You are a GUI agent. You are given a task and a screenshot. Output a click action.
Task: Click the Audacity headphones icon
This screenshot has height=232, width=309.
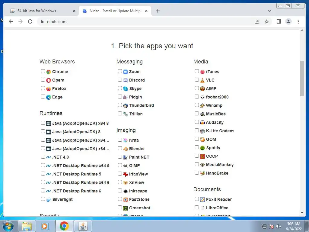(x=202, y=123)
